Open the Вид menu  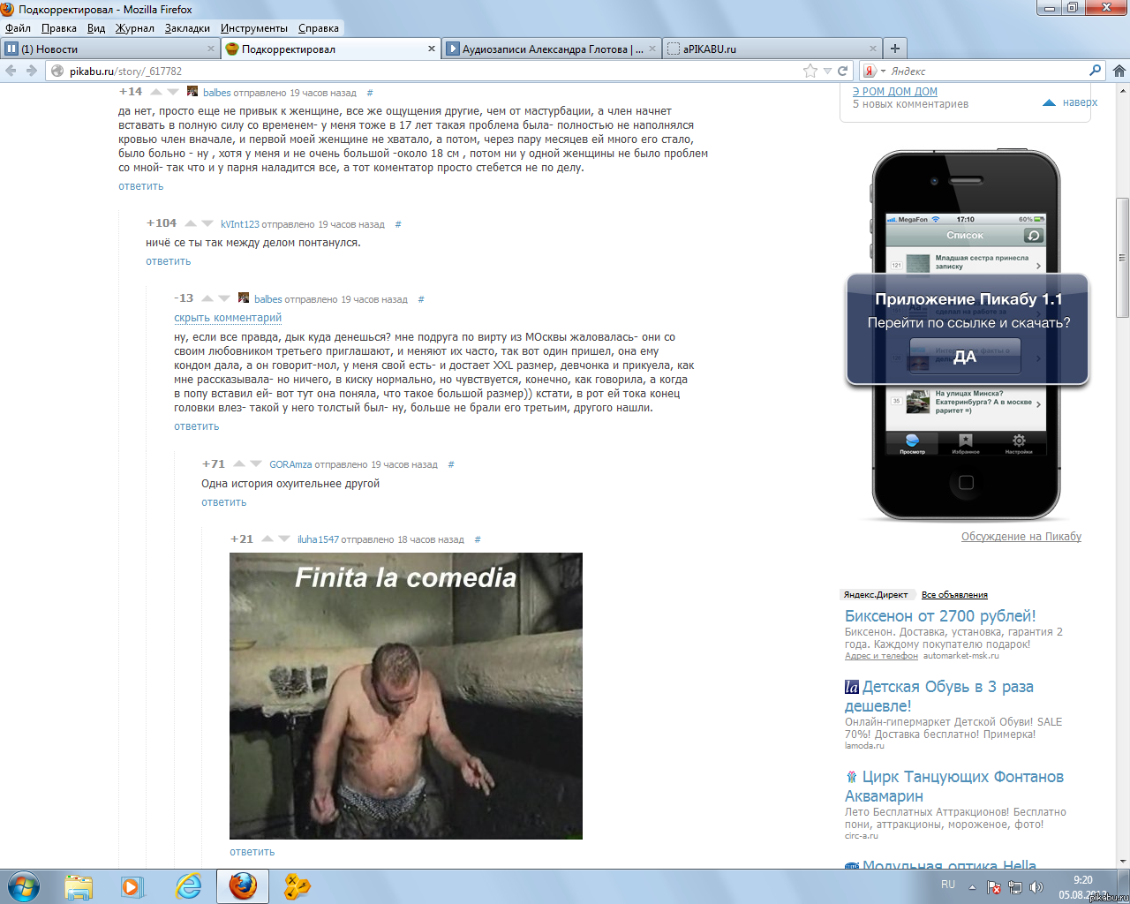(x=96, y=28)
